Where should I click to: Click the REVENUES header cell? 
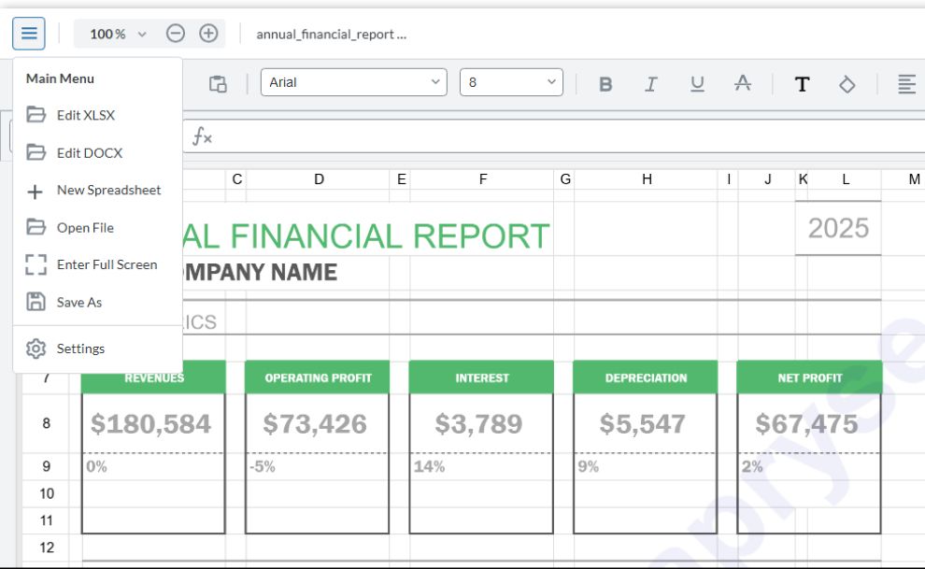point(153,377)
